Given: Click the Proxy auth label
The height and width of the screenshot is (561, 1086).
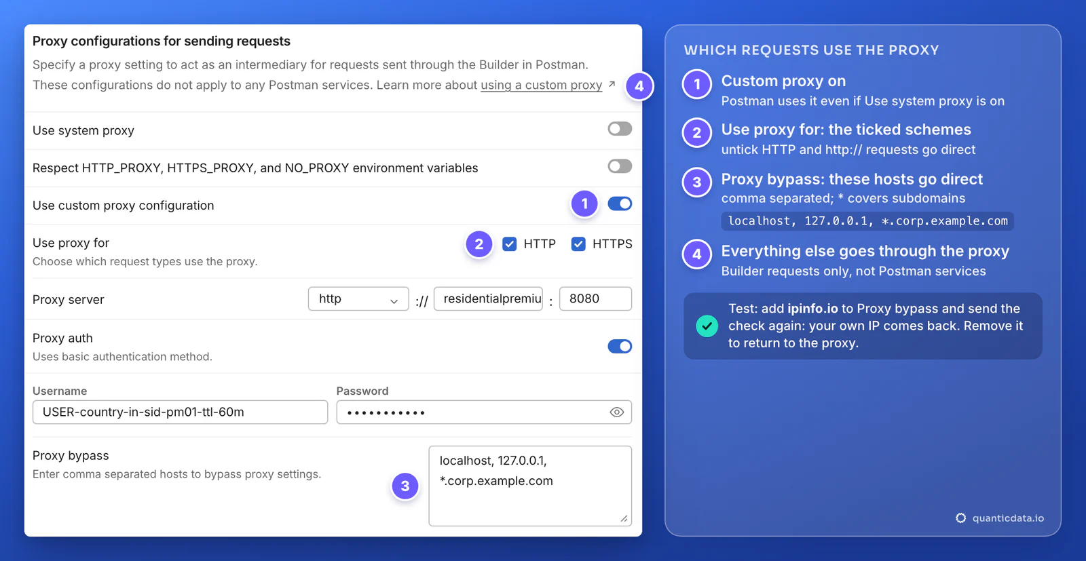Looking at the screenshot, I should (62, 338).
